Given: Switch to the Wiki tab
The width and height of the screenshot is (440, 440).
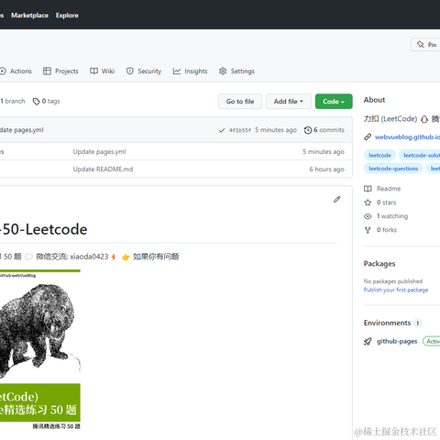Looking at the screenshot, I should (x=103, y=71).
